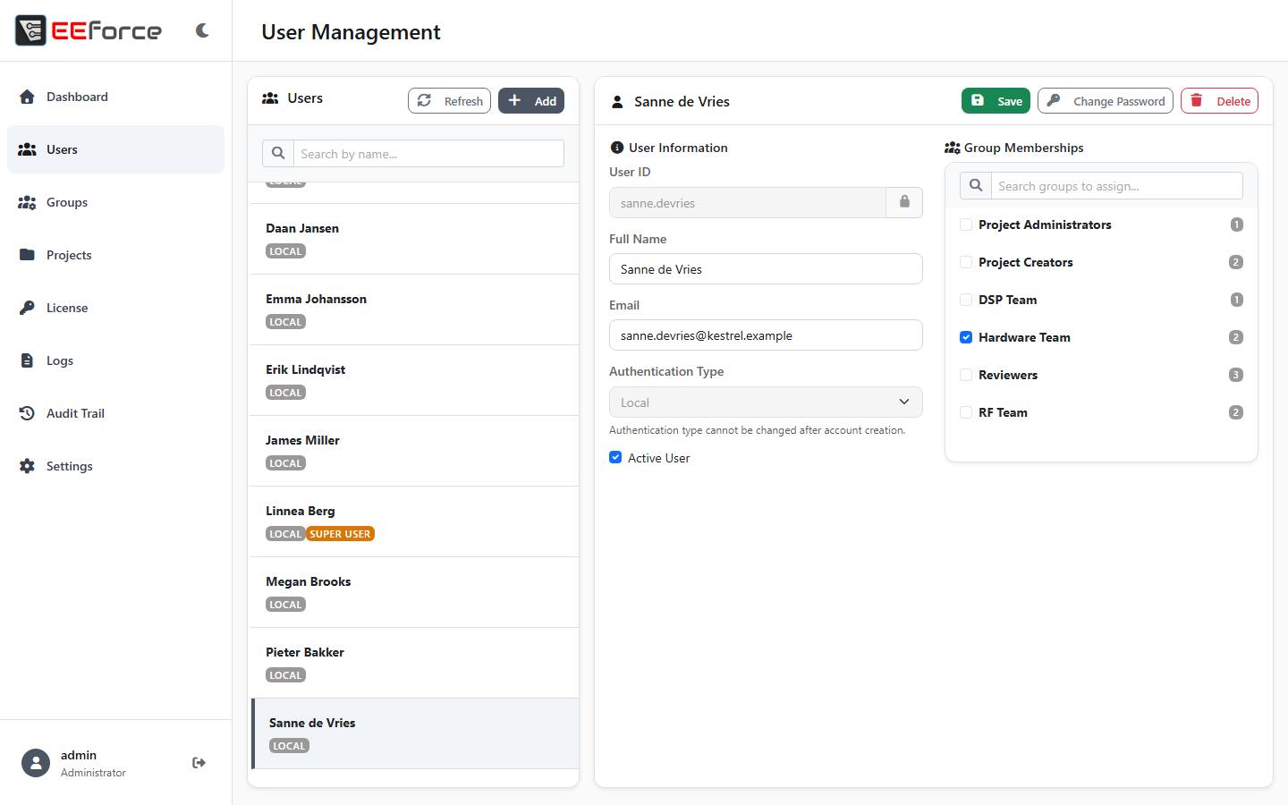Click the Search groups to assign field
This screenshot has width=1288, height=805.
point(1117,186)
